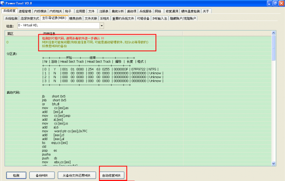Viewport: 285px width, 181px height.
Task: Select the 文件关联 sub-tab
Action: (x=91, y=18)
